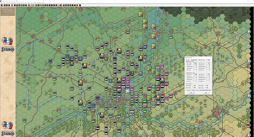Screen dimensions: 254x137
Task: Select the isolated dark blue counter at west of map
Action: (x=50, y=61)
